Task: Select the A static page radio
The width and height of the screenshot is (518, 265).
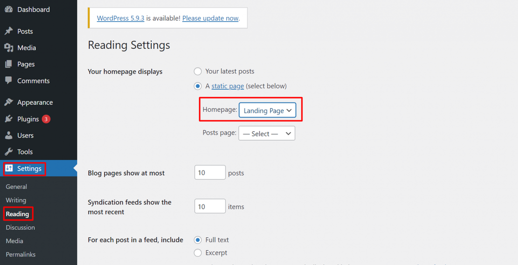Action: tap(198, 86)
